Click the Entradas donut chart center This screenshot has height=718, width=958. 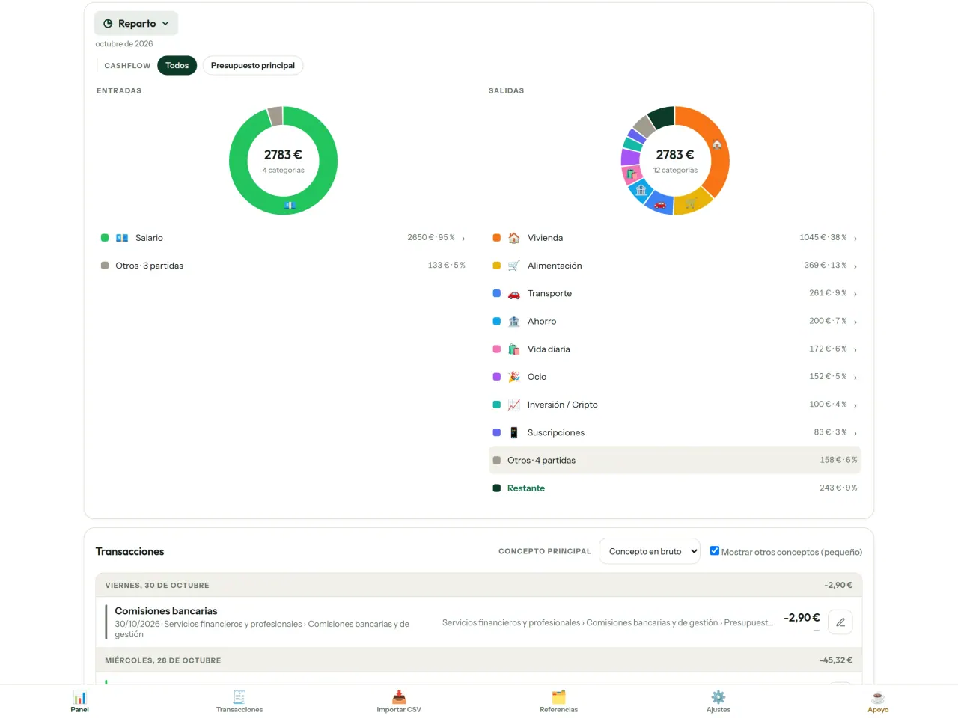(x=283, y=161)
